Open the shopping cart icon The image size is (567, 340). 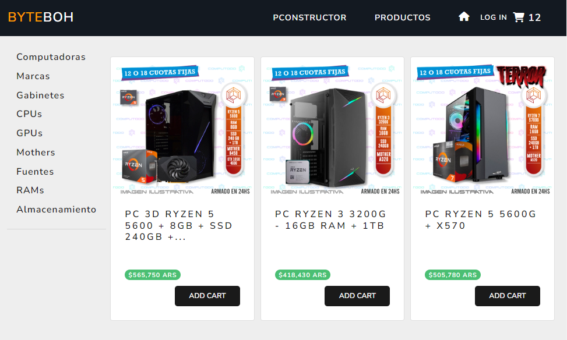pos(519,17)
